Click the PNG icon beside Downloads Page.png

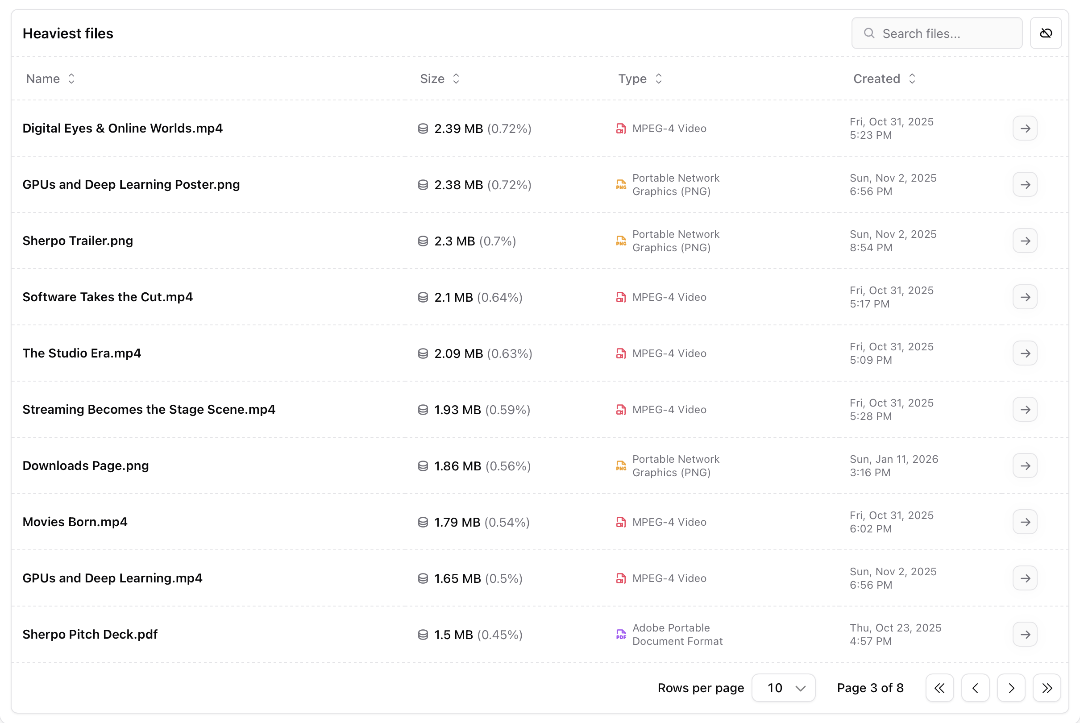[621, 465]
